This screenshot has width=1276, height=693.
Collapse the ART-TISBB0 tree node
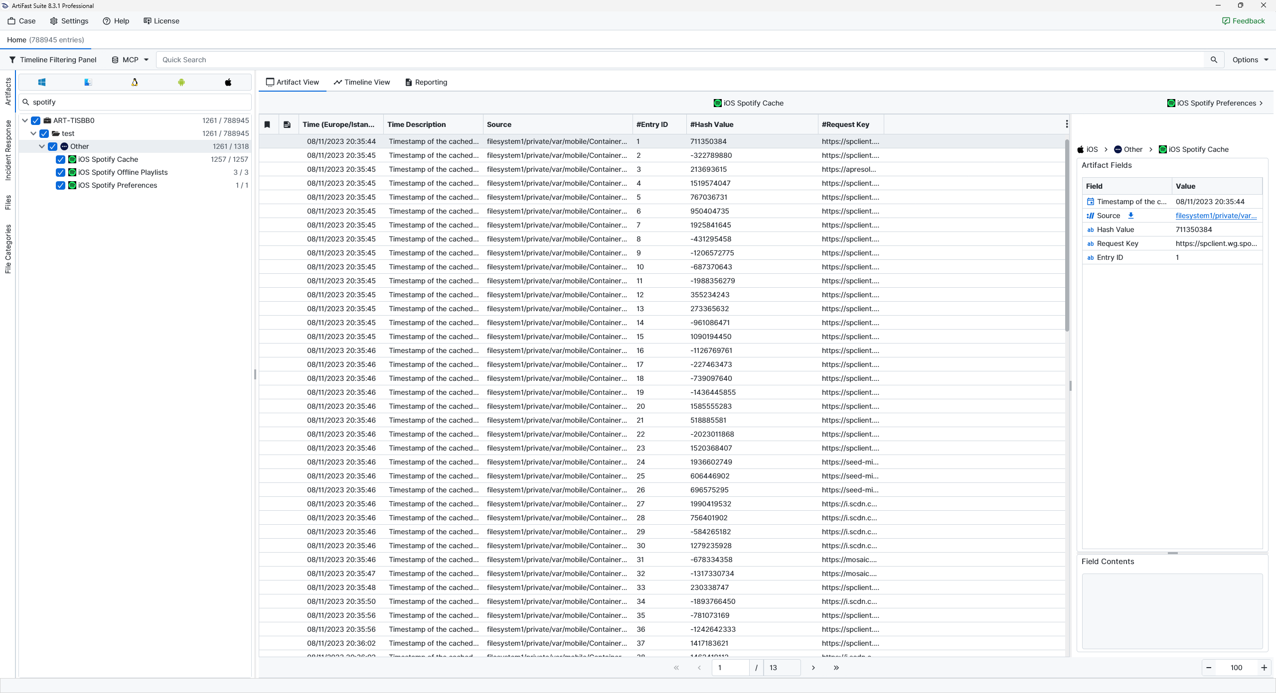point(25,120)
